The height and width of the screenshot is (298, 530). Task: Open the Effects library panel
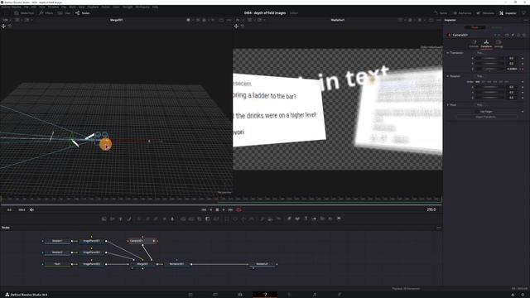pos(46,13)
